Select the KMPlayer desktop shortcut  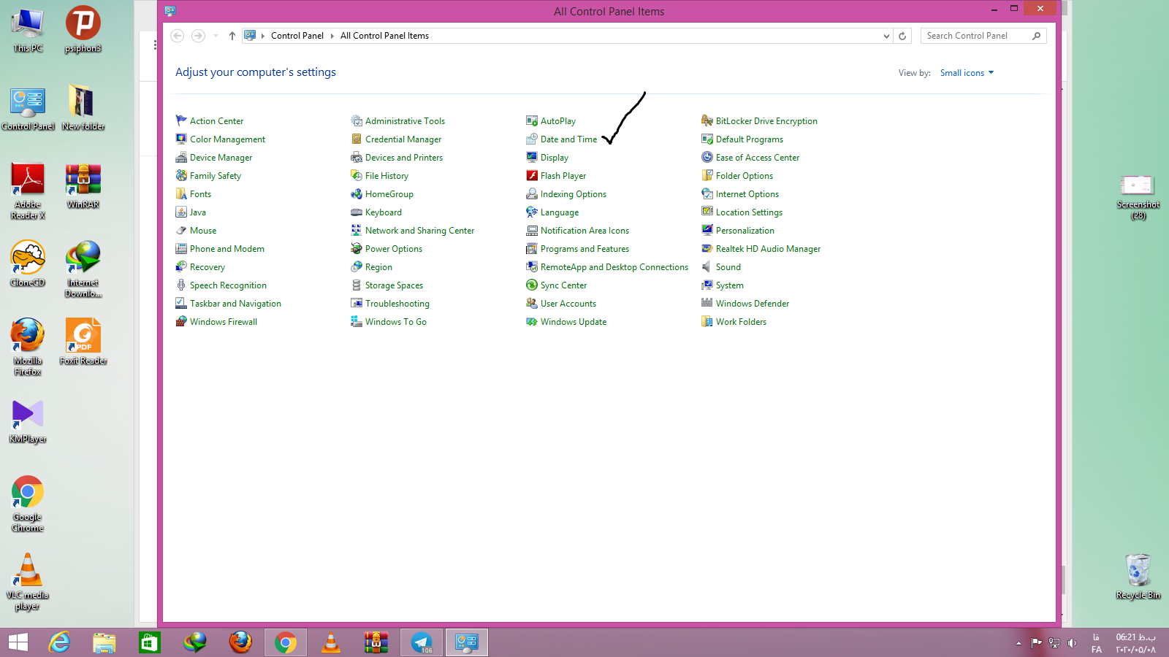pos(28,421)
